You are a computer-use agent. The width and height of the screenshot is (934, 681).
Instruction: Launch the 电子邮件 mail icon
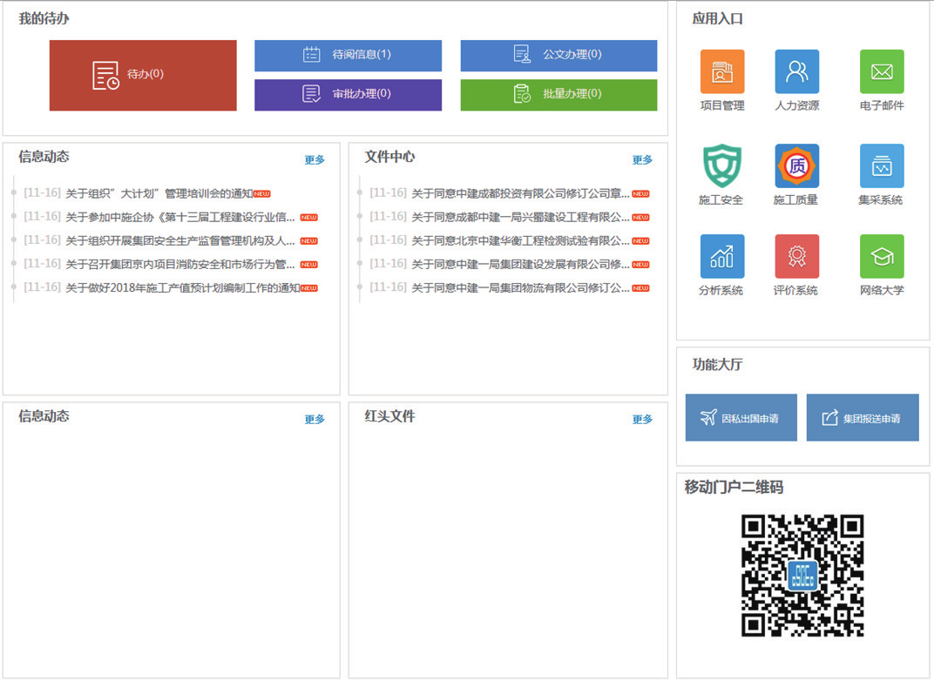coord(882,71)
